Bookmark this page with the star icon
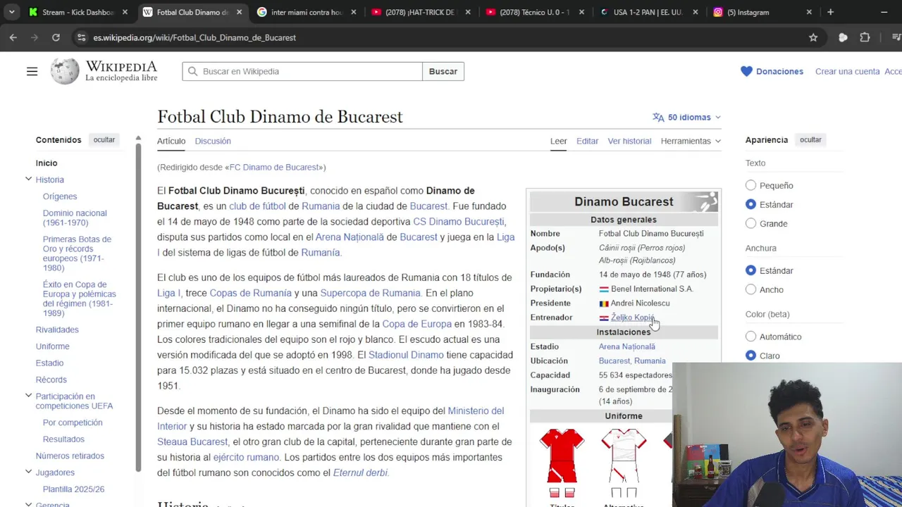This screenshot has height=507, width=902. pos(813,37)
